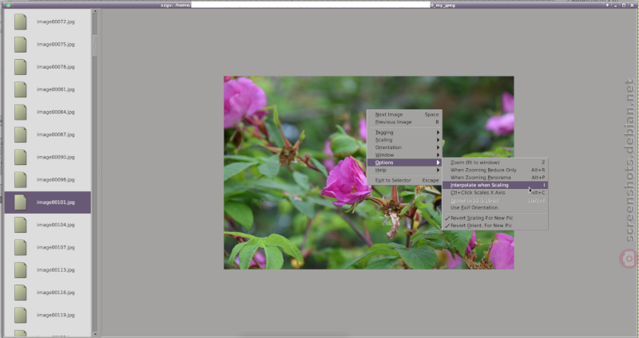Select file icon for image00078.jpg

pyautogui.click(x=21, y=67)
